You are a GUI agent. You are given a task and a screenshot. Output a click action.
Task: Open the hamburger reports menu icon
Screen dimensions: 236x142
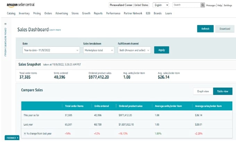click(x=6, y=24)
